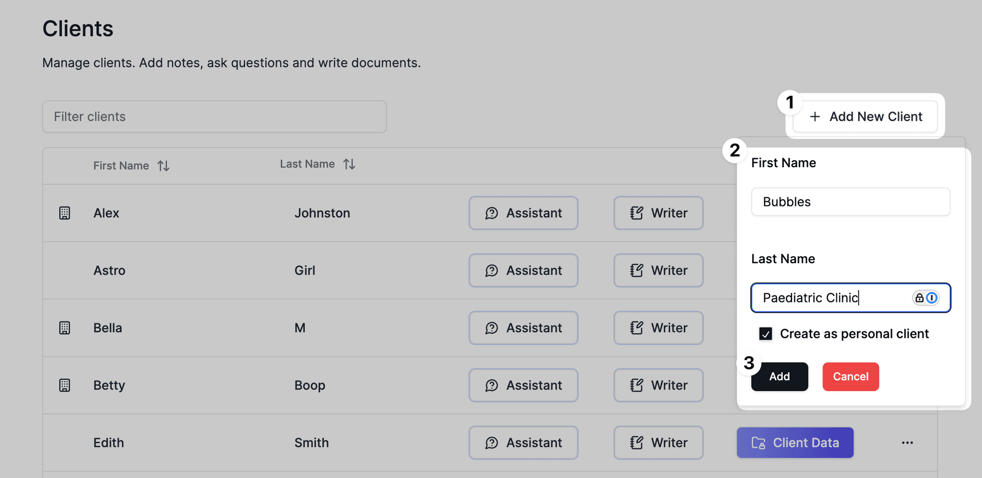Click the password manager icon in Last Name field
Screen dimensions: 982x478
tap(926, 298)
